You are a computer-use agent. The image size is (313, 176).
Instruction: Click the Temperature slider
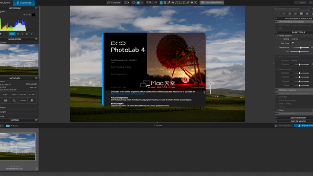(300, 47)
